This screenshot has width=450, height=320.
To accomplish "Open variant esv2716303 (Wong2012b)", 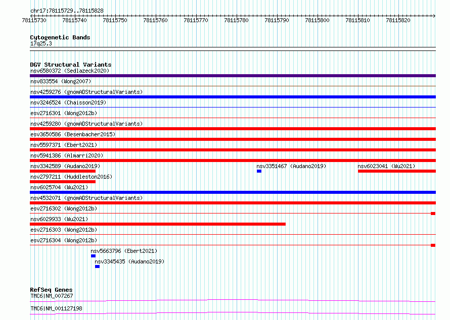I will (x=64, y=230).
